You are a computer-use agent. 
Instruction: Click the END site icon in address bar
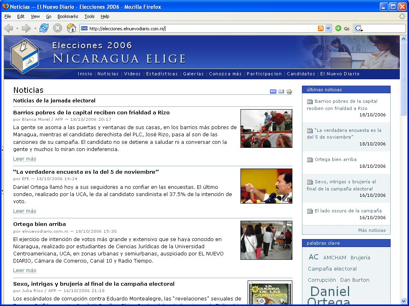[84, 28]
